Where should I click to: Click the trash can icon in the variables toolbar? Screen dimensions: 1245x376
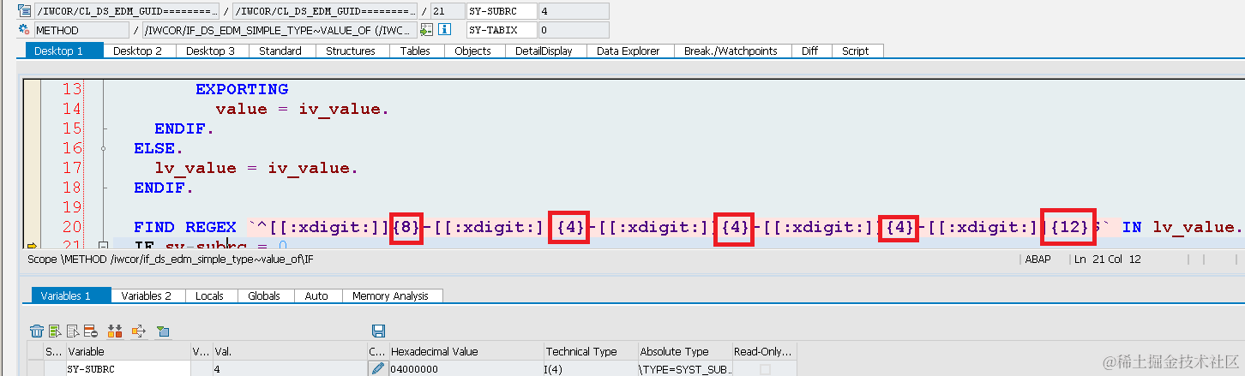[37, 331]
